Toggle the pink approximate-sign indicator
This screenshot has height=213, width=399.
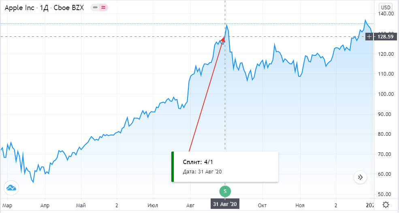(x=103, y=8)
